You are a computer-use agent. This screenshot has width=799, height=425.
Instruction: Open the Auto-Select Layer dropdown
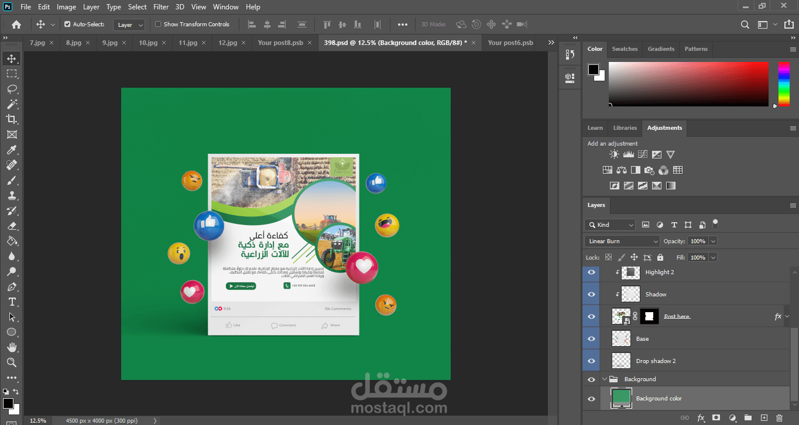130,25
